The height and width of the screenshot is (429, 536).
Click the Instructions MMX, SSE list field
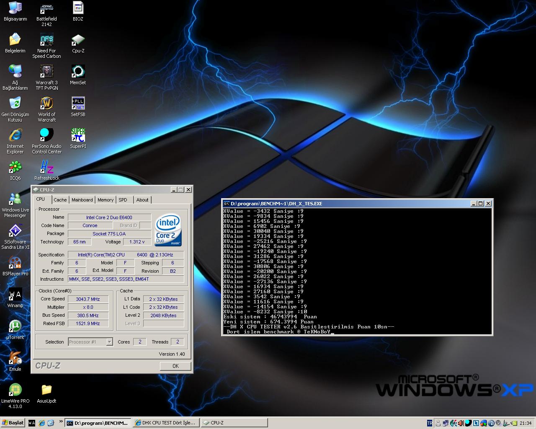[126, 279]
